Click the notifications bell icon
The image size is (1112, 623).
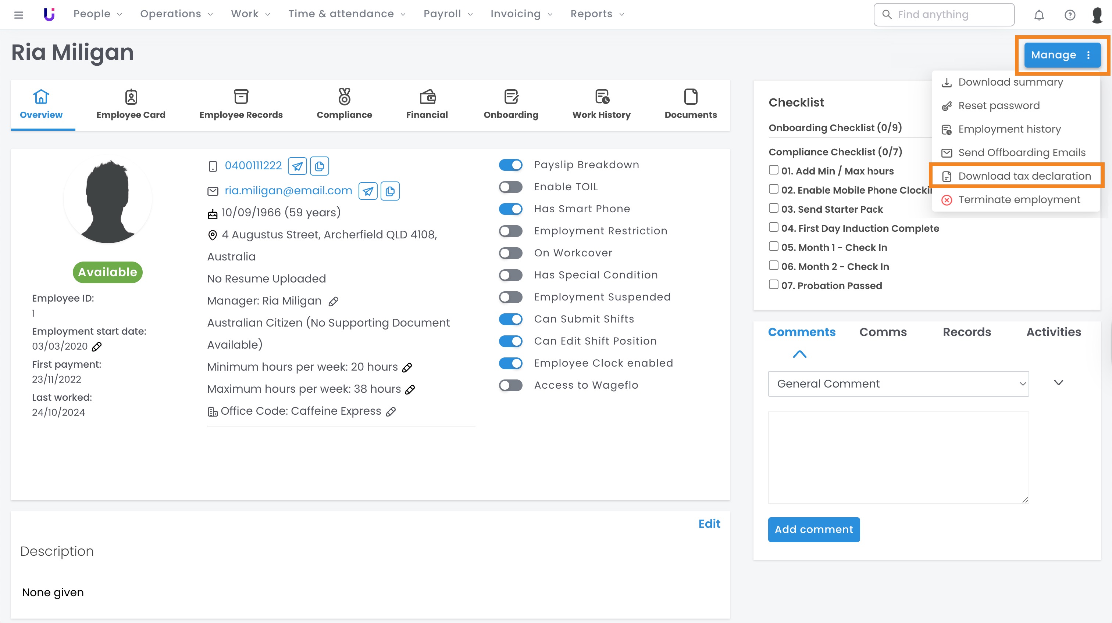click(x=1038, y=15)
